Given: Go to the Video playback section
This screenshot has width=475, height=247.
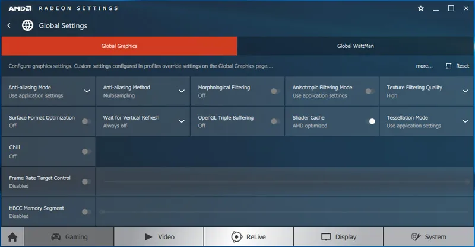Looking at the screenshot, I should pos(159,237).
